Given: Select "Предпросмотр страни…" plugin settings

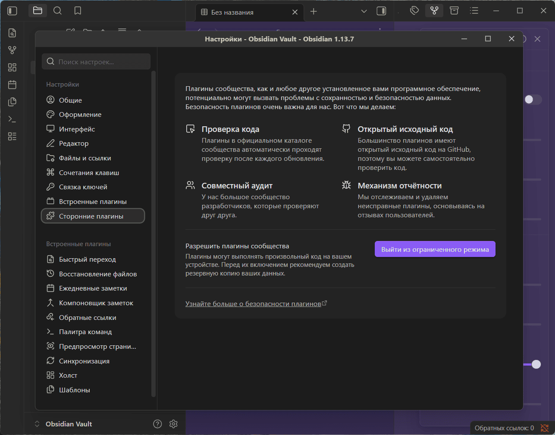Looking at the screenshot, I should click(93, 347).
